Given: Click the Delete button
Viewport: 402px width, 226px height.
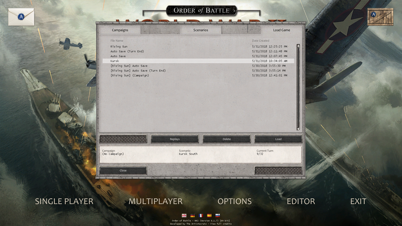Looking at the screenshot, I should (227, 139).
